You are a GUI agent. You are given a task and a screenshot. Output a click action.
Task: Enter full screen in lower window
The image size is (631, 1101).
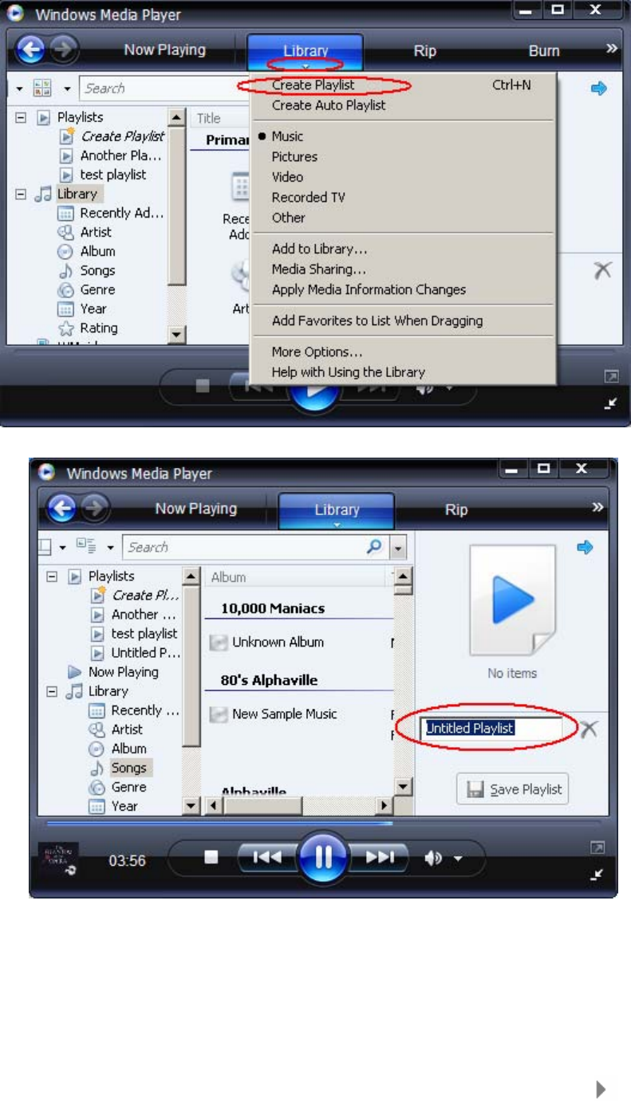pyautogui.click(x=597, y=847)
